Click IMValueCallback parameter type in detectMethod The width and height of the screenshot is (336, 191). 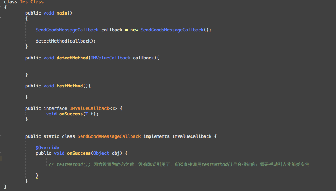[110, 58]
